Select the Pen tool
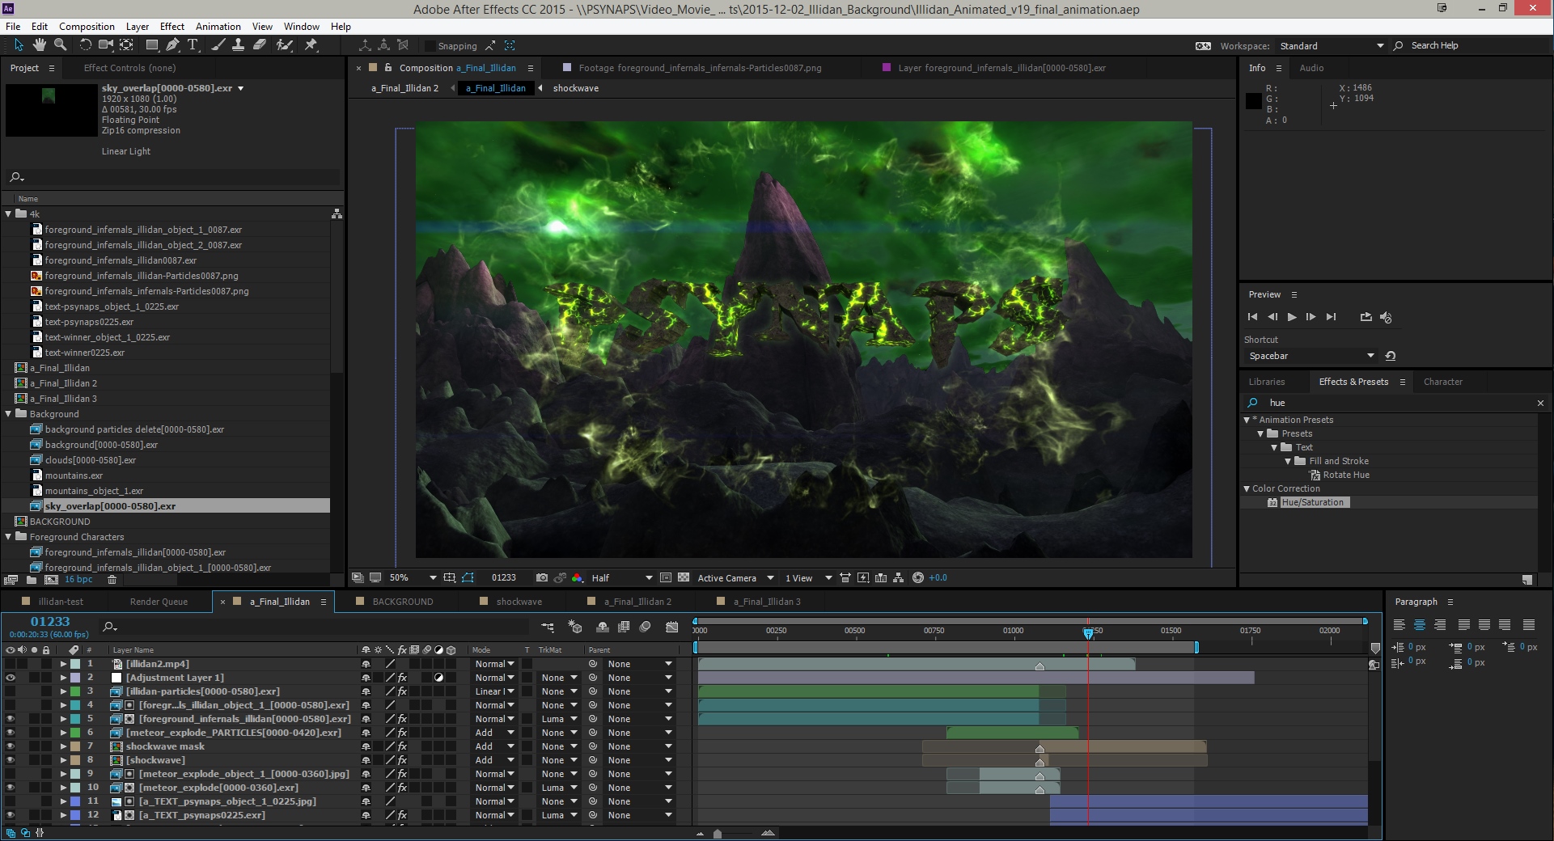The width and height of the screenshot is (1554, 841). (x=172, y=45)
